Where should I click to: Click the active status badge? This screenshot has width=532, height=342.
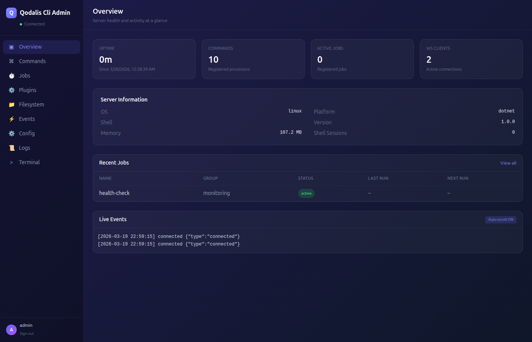(306, 193)
